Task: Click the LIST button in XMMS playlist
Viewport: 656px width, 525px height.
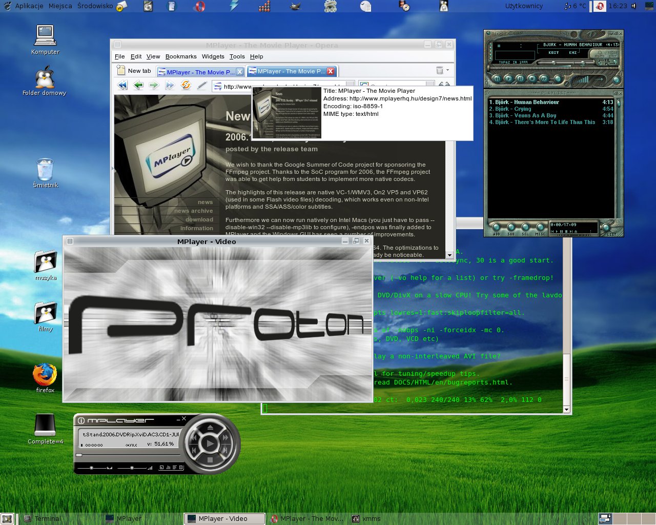Action: pos(607,227)
